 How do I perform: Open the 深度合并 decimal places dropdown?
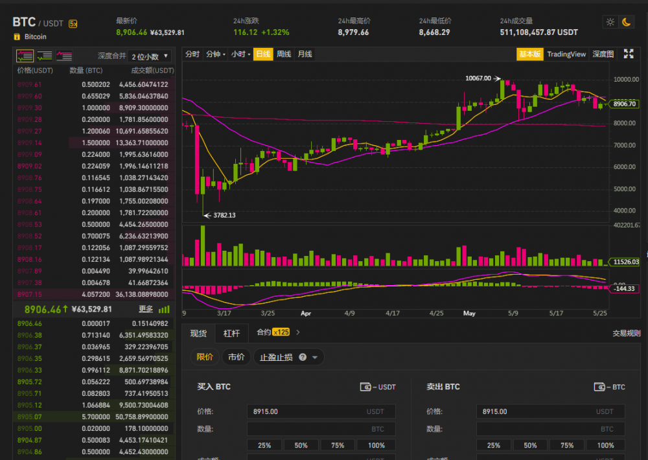pos(150,56)
